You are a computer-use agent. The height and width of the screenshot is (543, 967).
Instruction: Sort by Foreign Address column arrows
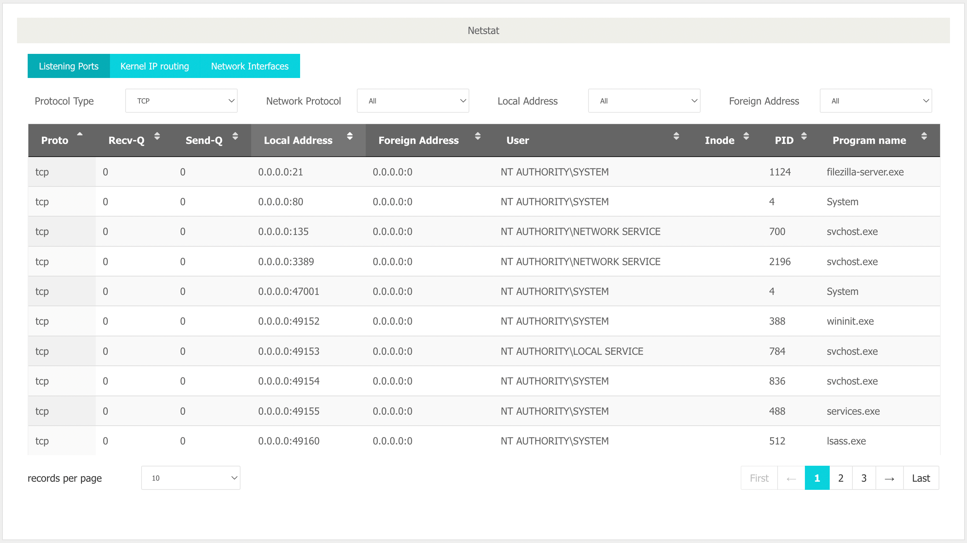pyautogui.click(x=477, y=136)
